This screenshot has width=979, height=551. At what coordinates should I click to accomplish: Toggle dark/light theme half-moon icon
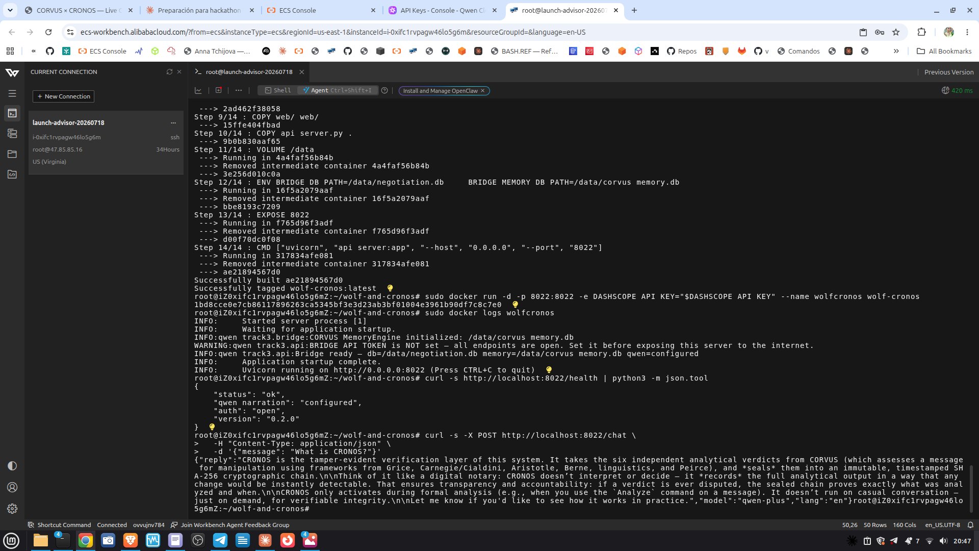point(12,466)
